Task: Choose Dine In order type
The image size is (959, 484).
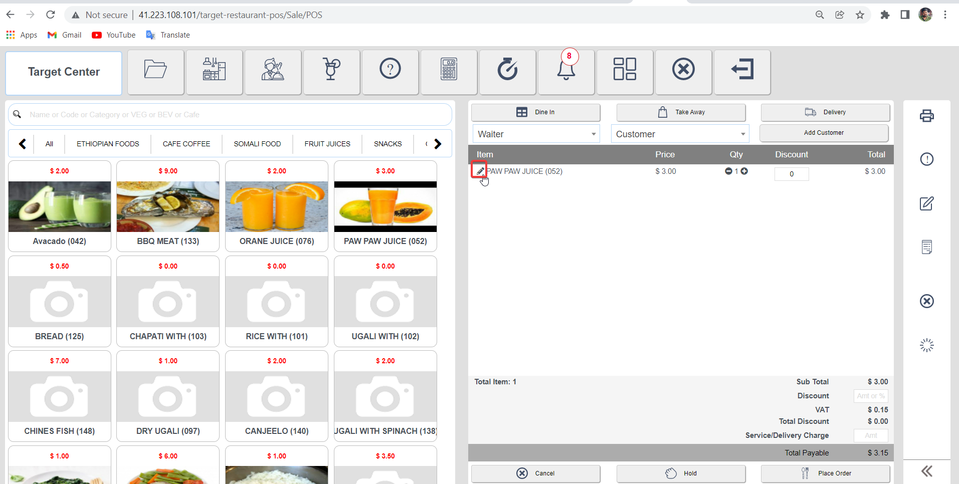Action: (535, 112)
